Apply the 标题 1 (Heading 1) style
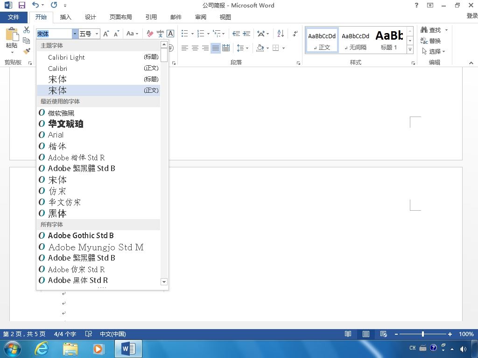The image size is (478, 358). [x=389, y=41]
